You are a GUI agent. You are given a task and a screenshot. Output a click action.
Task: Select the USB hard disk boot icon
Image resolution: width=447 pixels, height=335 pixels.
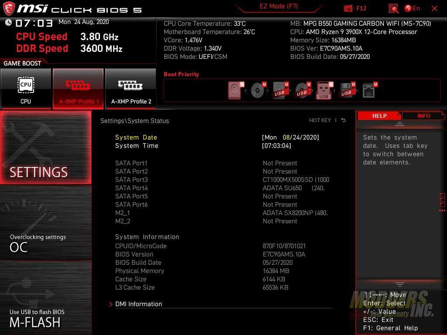[x=281, y=90]
